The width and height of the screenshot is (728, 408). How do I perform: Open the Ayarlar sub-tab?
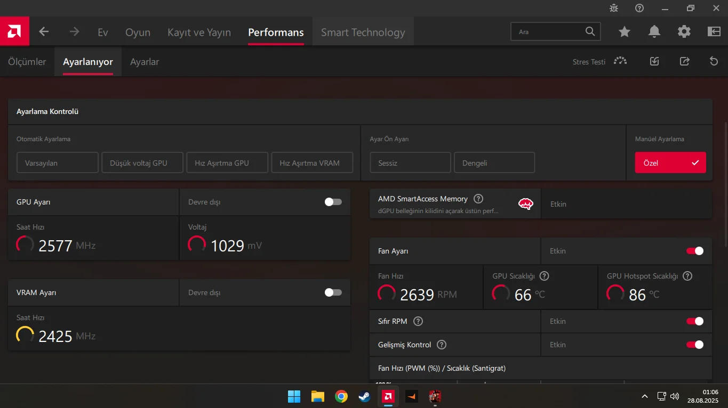145,62
